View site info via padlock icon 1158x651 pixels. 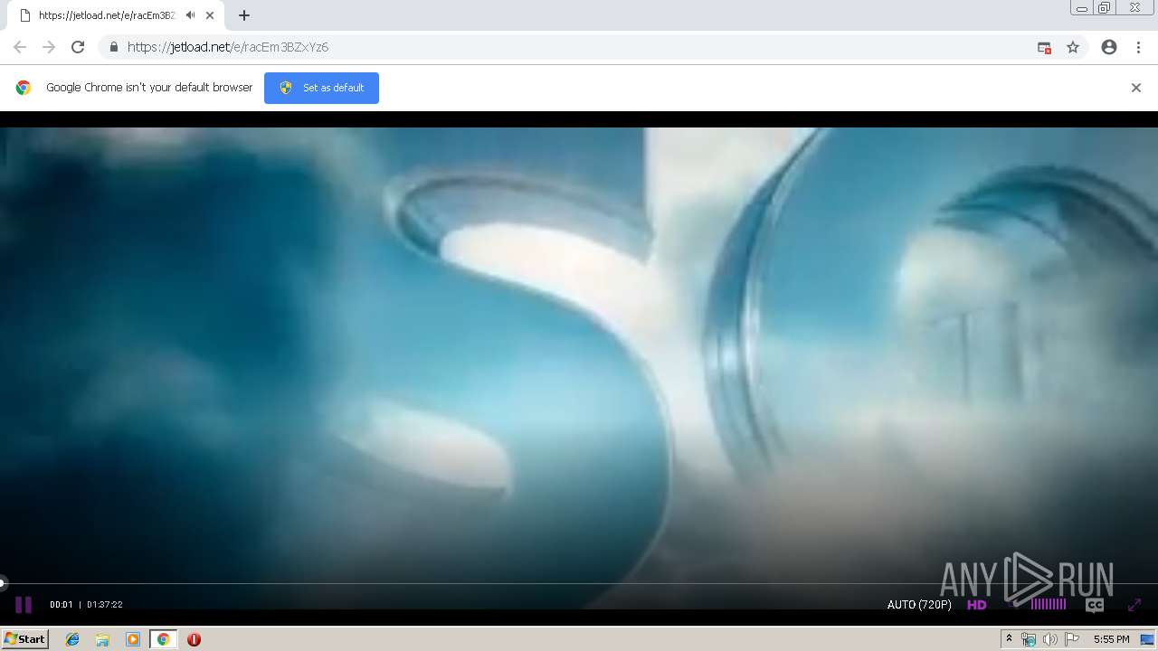click(x=113, y=47)
